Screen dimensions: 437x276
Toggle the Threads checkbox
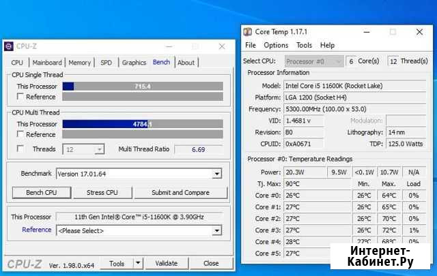tap(20, 149)
